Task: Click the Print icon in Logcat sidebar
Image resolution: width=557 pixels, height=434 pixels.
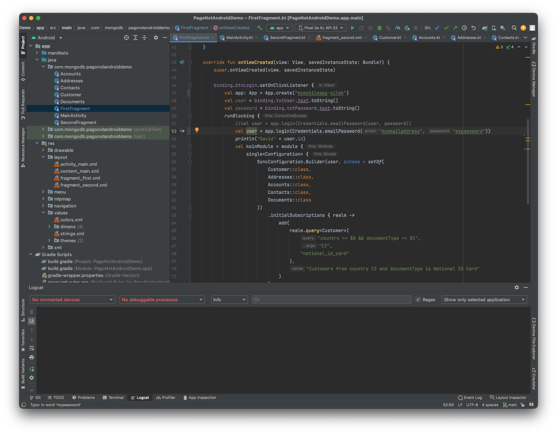Action: pyautogui.click(x=32, y=358)
